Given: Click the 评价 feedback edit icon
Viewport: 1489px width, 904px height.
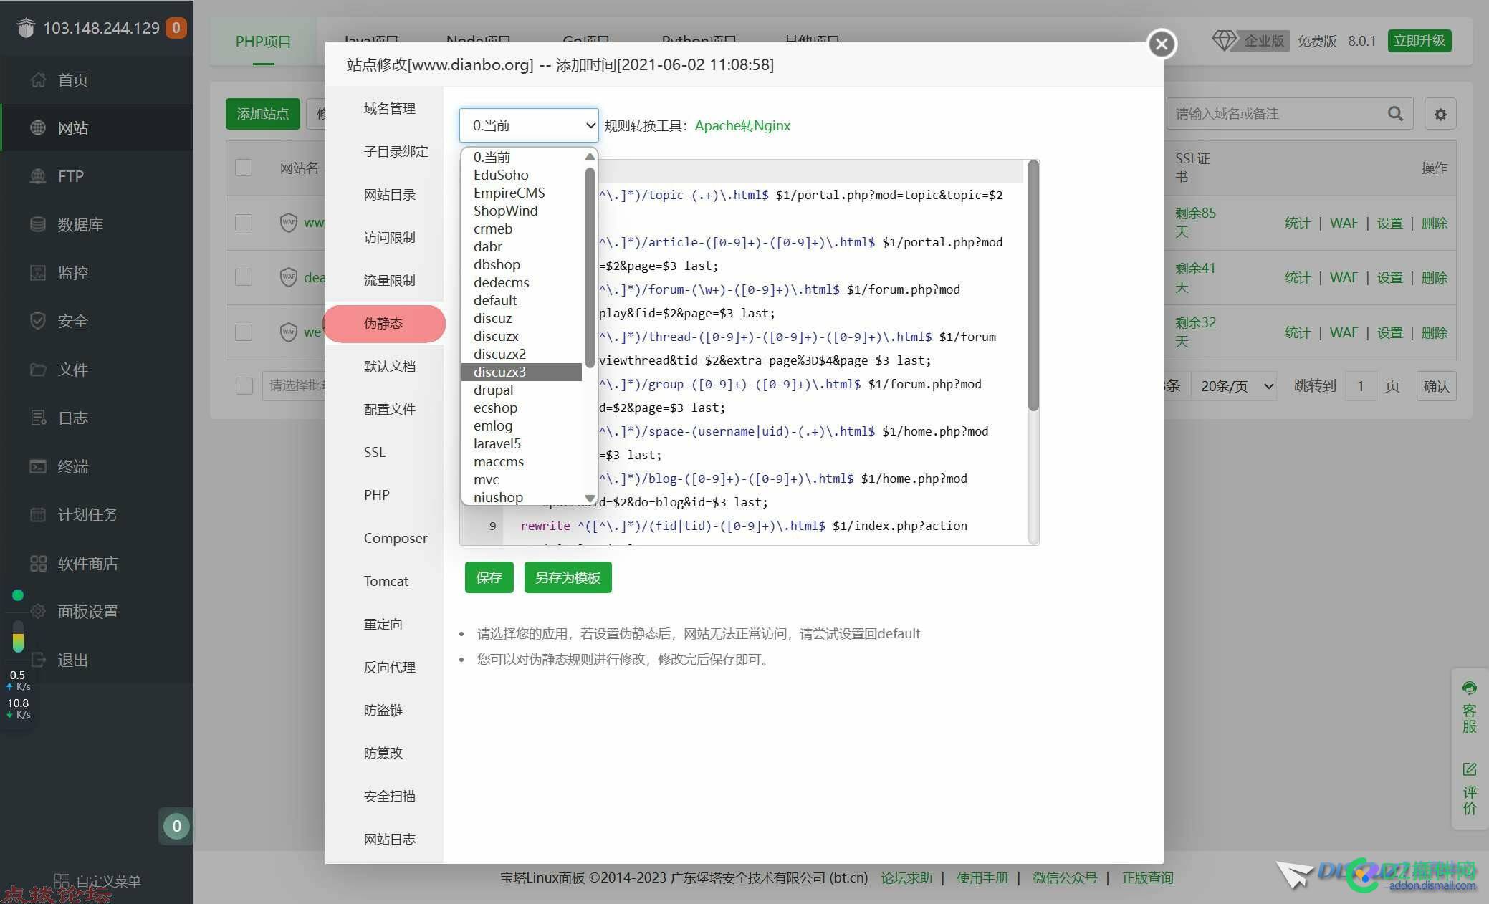Looking at the screenshot, I should click(x=1470, y=769).
